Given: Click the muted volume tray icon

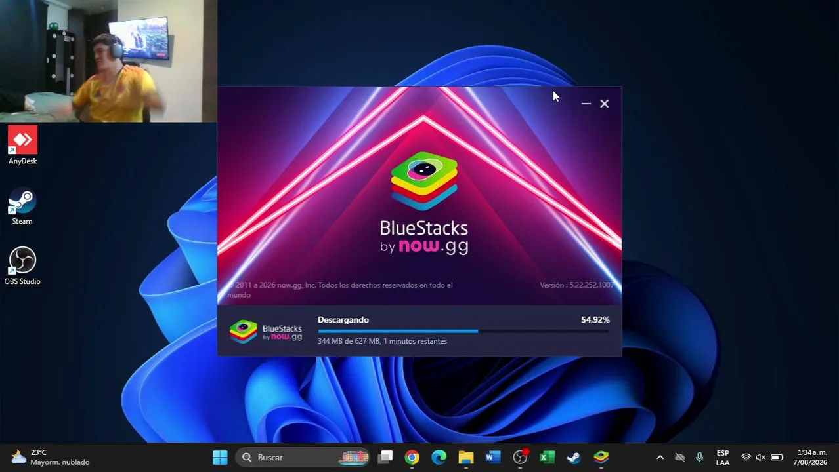Looking at the screenshot, I should 761,458.
